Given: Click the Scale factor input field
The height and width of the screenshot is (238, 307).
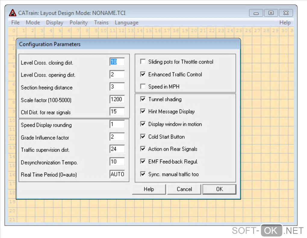Looking at the screenshot, I should point(117,99).
